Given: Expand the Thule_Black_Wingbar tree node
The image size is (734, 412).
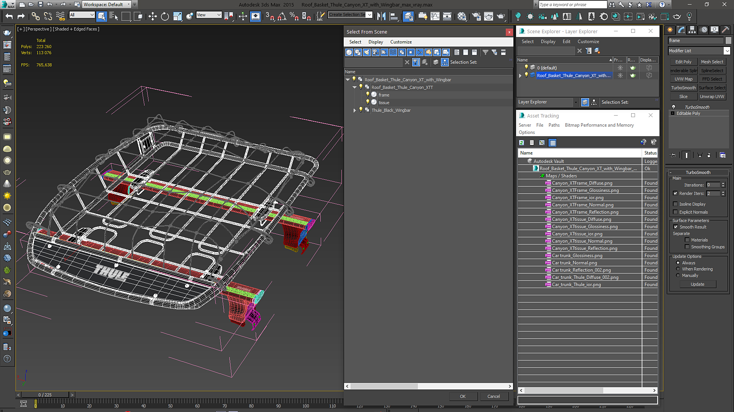Looking at the screenshot, I should click(x=354, y=110).
